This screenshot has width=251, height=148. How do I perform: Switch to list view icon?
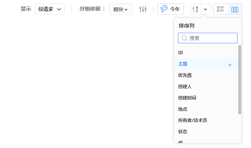click(x=221, y=9)
